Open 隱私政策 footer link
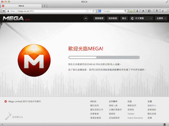Viewport: 169px width, 126px height. pos(152,114)
